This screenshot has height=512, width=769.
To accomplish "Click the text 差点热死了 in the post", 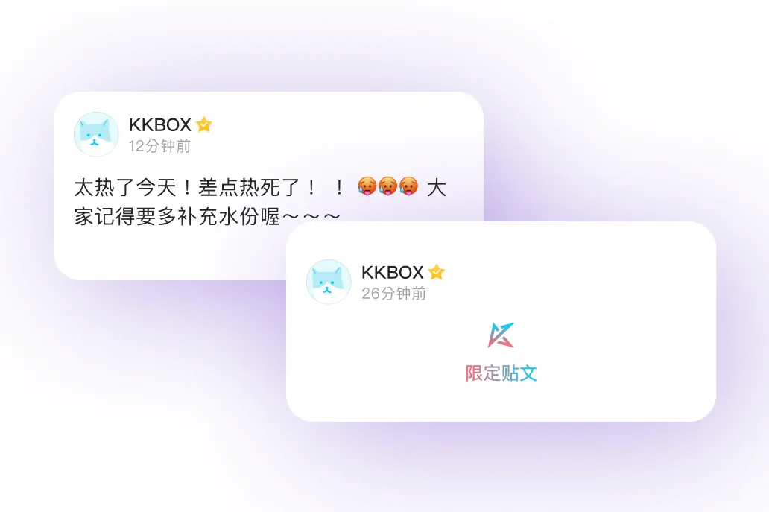I will pyautogui.click(x=249, y=187).
